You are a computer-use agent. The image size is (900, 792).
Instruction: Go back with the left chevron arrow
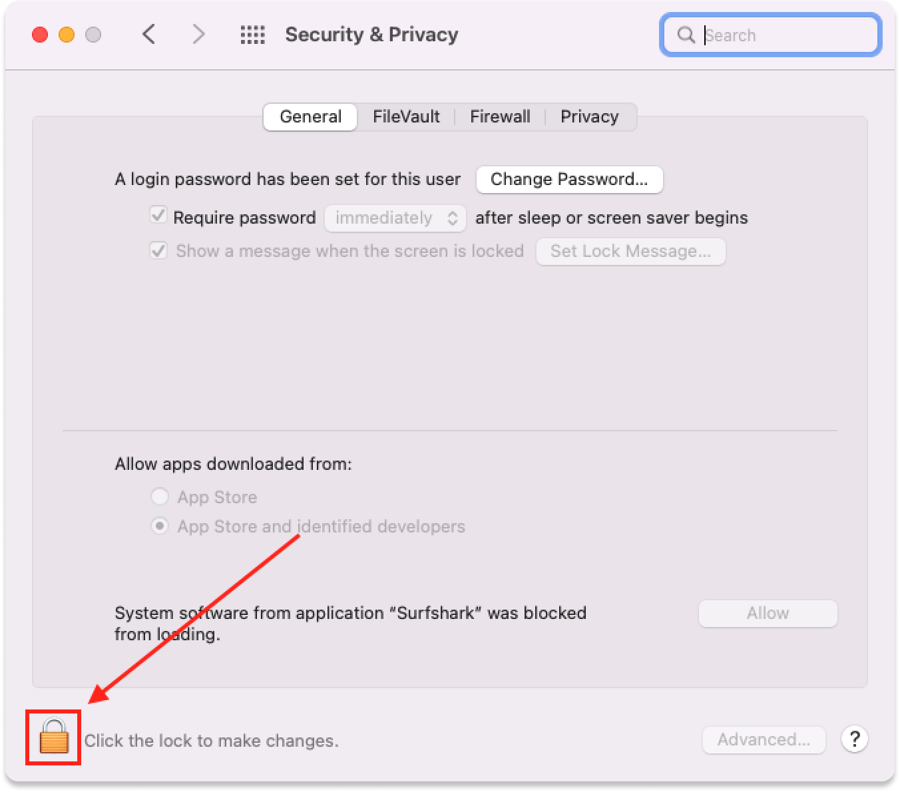click(149, 34)
